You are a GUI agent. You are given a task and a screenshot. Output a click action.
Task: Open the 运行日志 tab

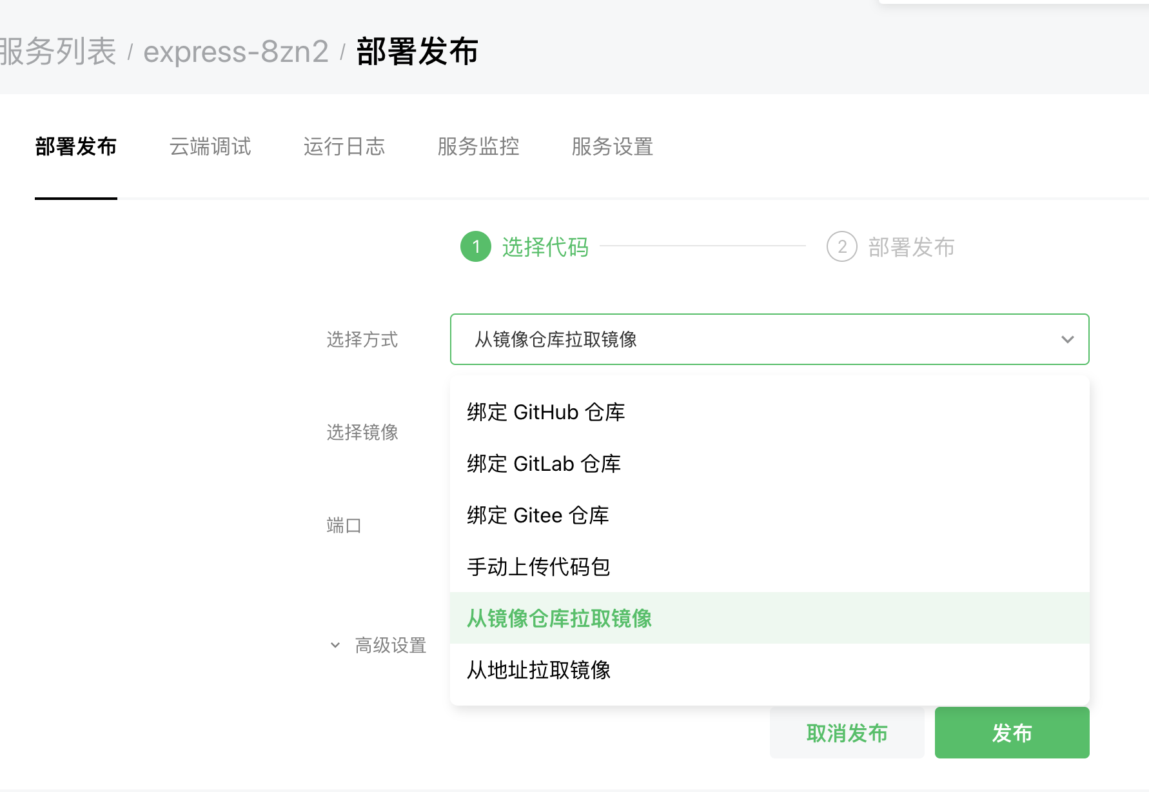(x=344, y=146)
